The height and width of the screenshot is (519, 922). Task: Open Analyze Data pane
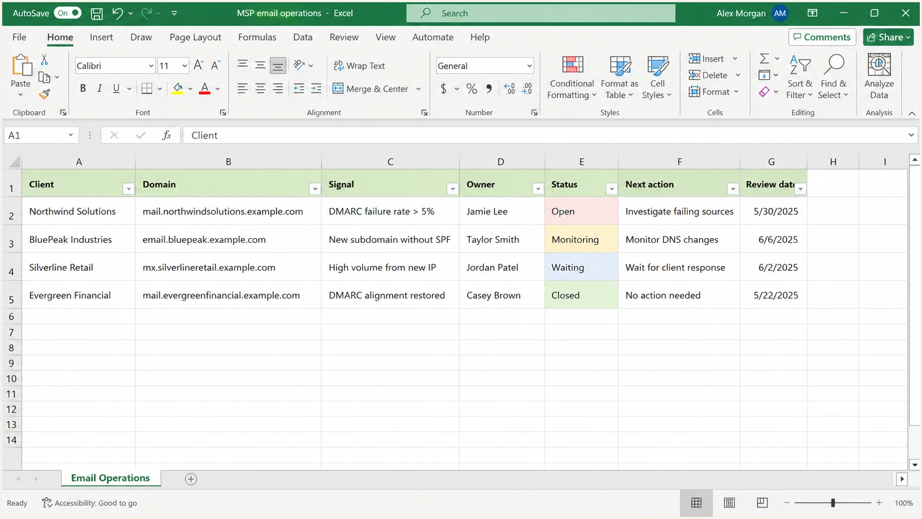click(x=879, y=77)
